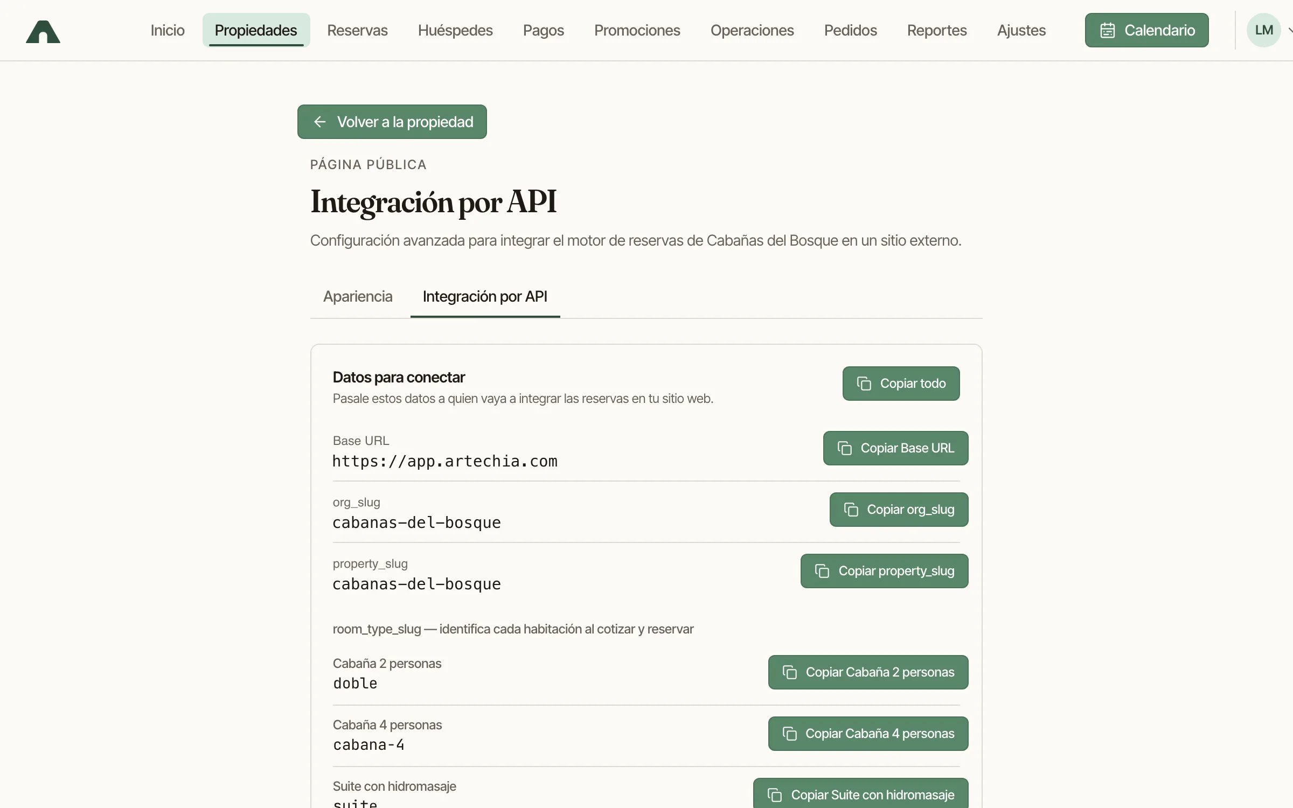Click the cabana-4 slug value
Screen dimensions: 1293x808
369,744
